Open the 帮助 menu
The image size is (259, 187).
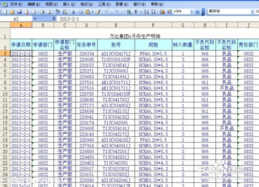(x=157, y=4)
